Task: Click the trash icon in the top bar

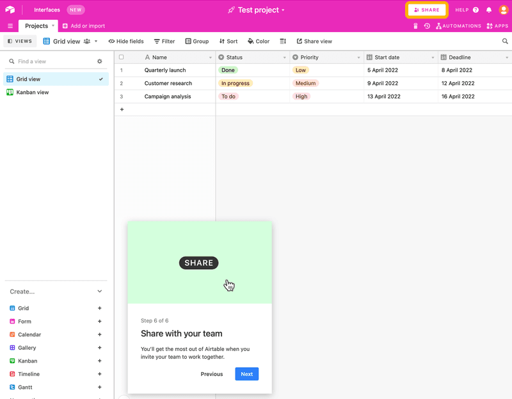Action: 415,26
